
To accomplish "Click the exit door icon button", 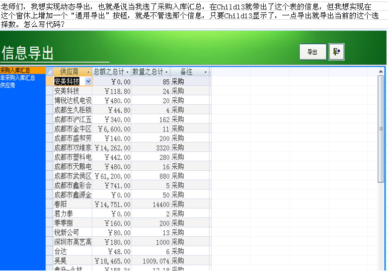I will [x=336, y=52].
